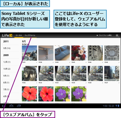Open the 18:52 clock in status bar

108,106
